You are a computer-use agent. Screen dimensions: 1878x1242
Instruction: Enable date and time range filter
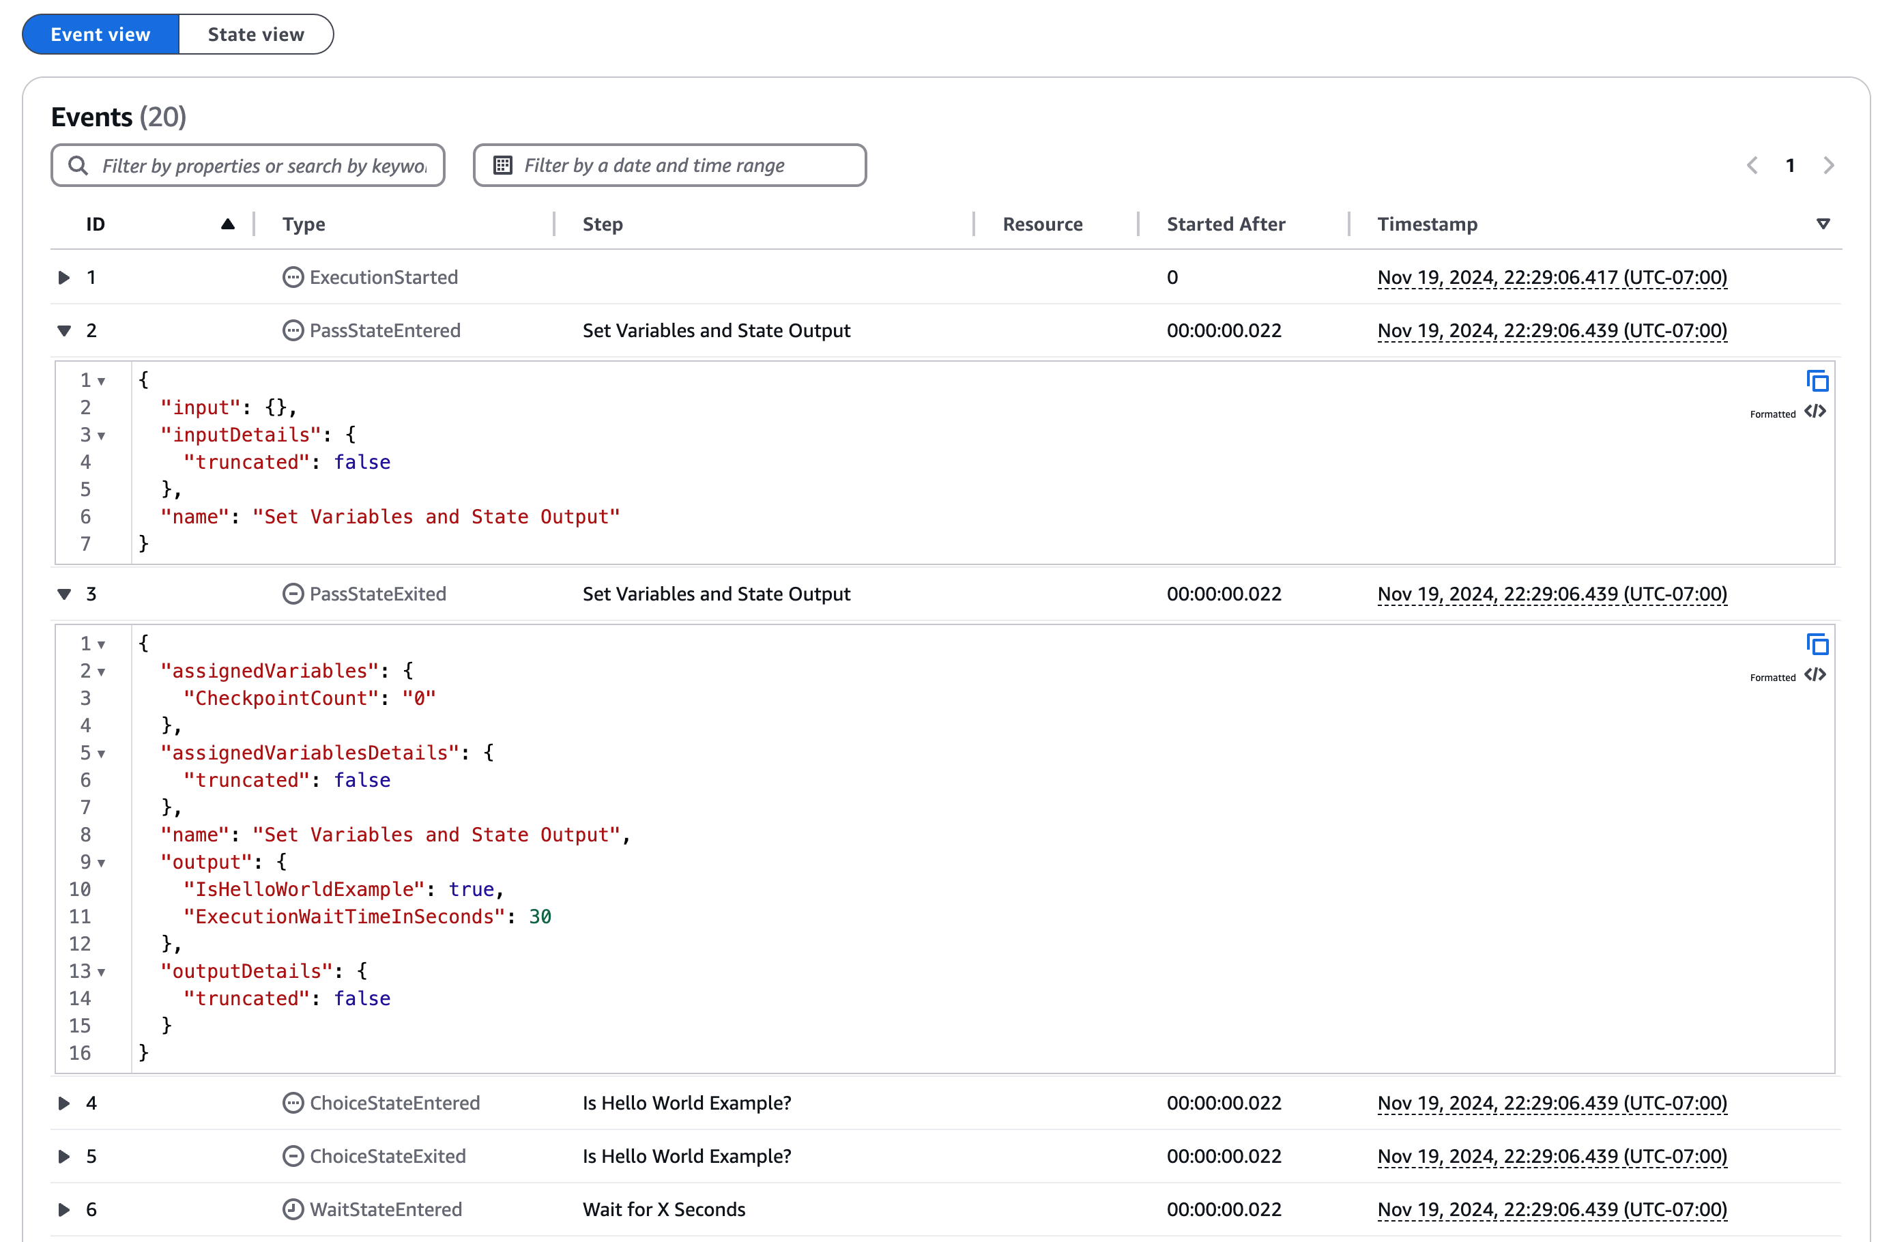point(671,165)
